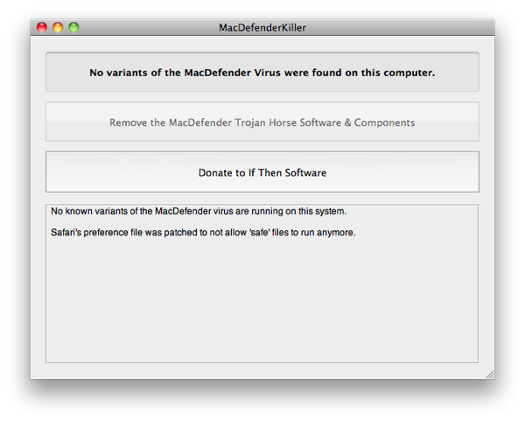Click inside the empty log output area

click(x=262, y=301)
